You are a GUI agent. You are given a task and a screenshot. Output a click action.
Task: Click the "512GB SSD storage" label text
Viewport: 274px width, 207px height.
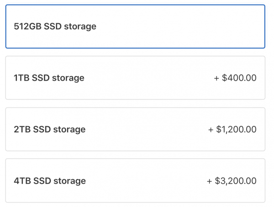55,26
